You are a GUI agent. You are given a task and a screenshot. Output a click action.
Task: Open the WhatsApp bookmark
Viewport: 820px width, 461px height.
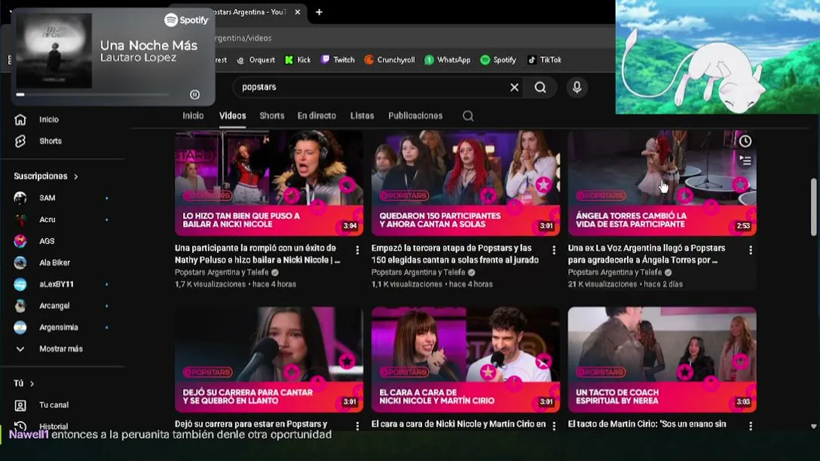447,60
